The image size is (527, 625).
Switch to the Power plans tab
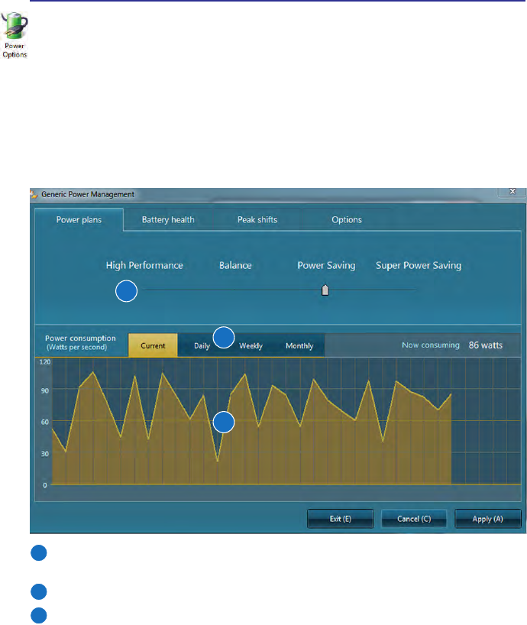[x=79, y=219]
